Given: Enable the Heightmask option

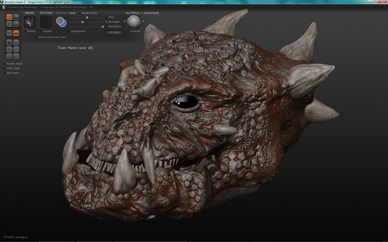Looking at the screenshot, I should tap(69, 31).
